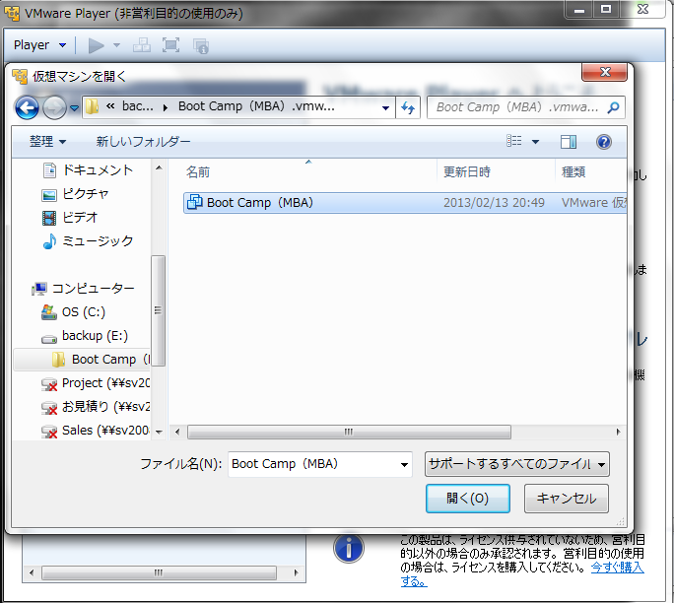Click the bac... segment in address bar
This screenshot has width=674, height=603.
[137, 106]
